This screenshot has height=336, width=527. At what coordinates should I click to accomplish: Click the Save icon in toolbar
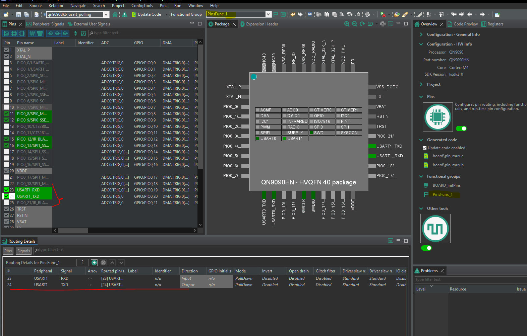click(18, 14)
